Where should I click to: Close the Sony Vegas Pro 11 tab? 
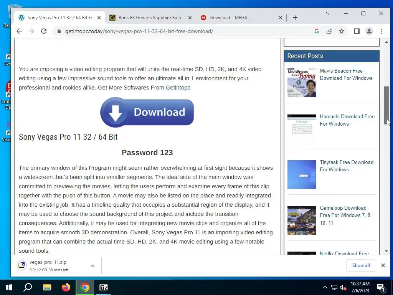(99, 18)
